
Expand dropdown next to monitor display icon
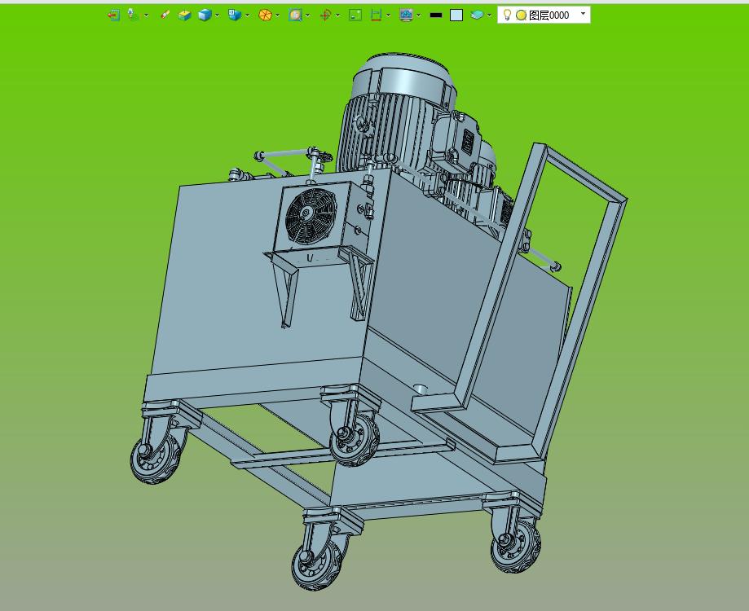click(418, 15)
